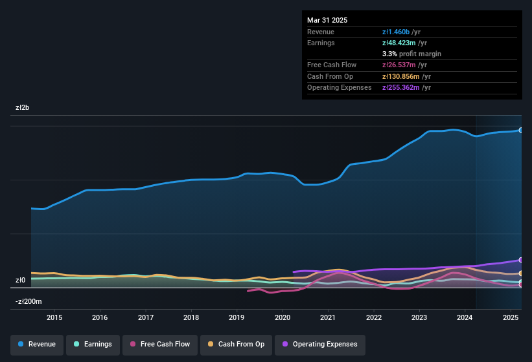Toggle the Free Cash Flow legend button
532x362 pixels.
click(x=160, y=345)
